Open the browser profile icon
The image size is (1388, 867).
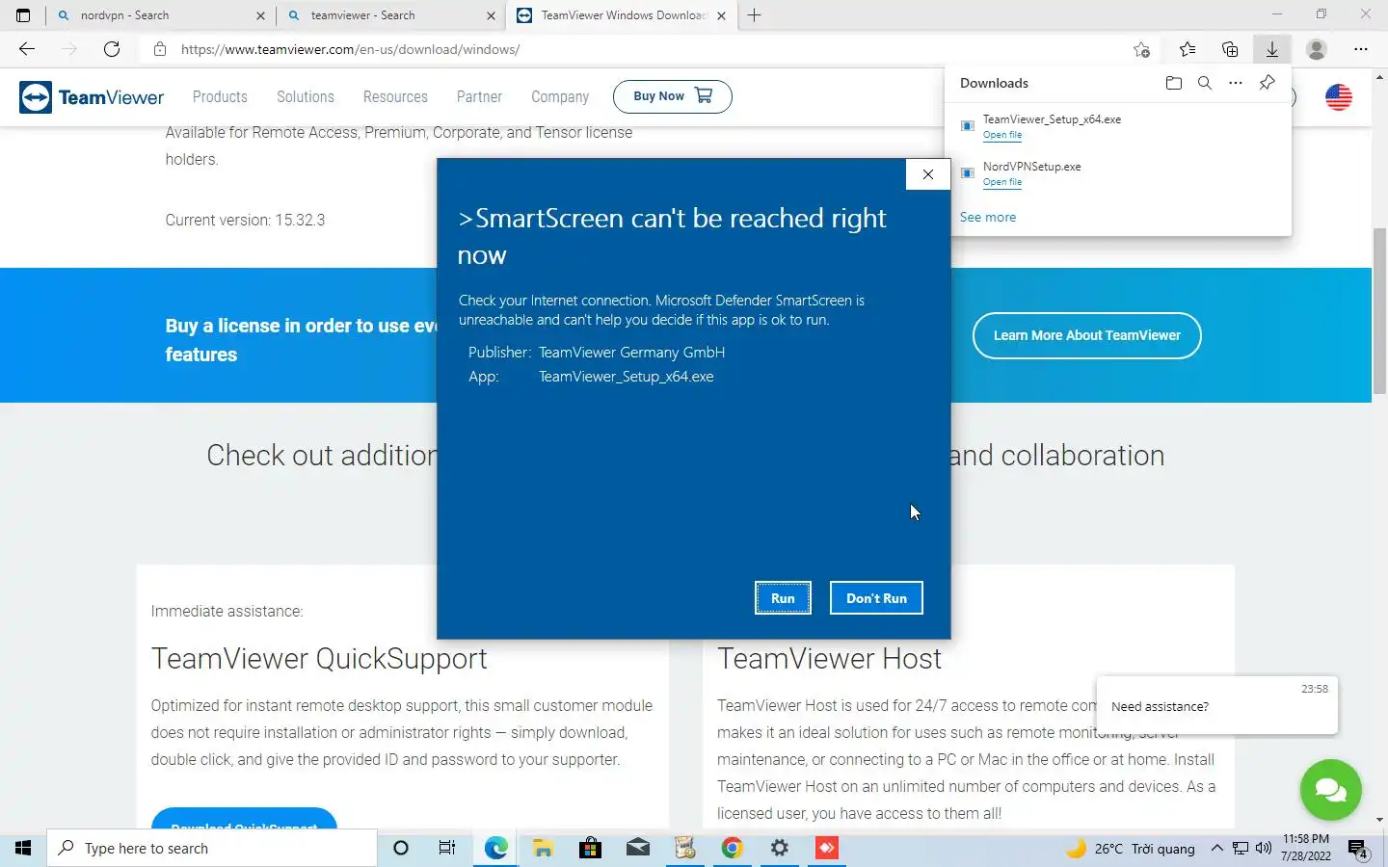click(x=1317, y=49)
